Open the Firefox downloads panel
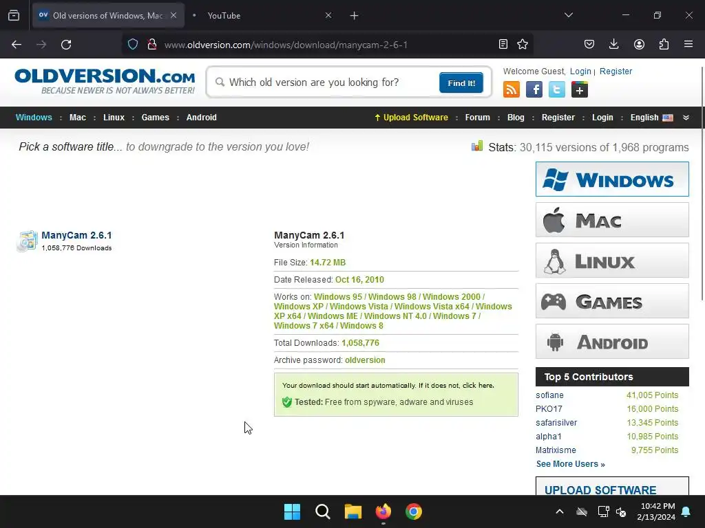This screenshot has height=528, width=705. point(613,44)
